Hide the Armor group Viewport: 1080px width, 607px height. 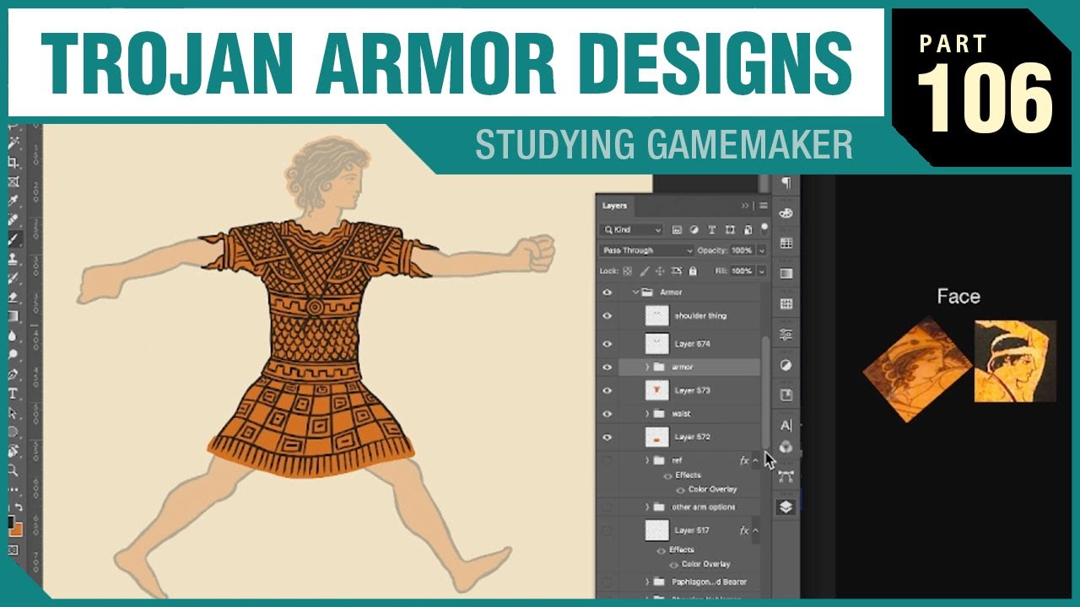[607, 292]
